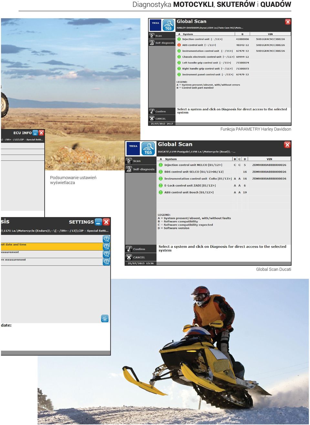
Task: Open help icon on the "re measurement" row
Action: [106, 262]
